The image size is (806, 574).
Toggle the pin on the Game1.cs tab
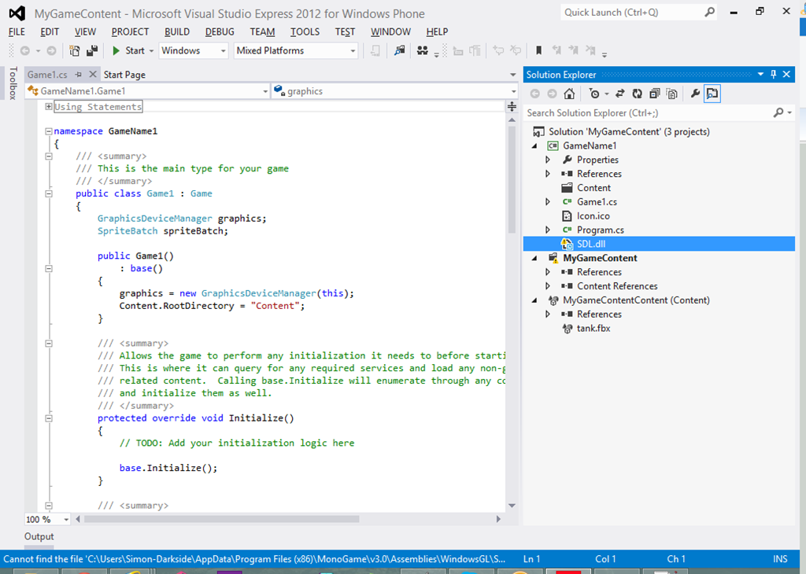78,75
